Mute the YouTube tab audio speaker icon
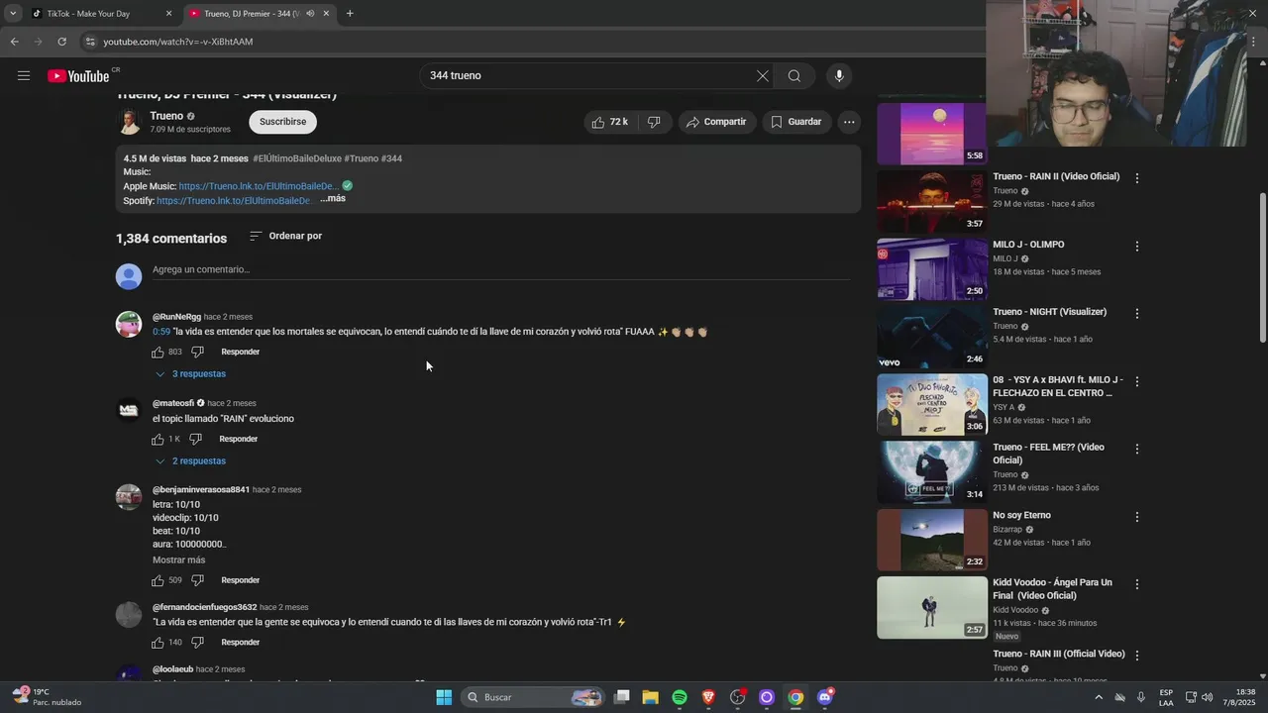This screenshot has width=1268, height=713. 310,14
